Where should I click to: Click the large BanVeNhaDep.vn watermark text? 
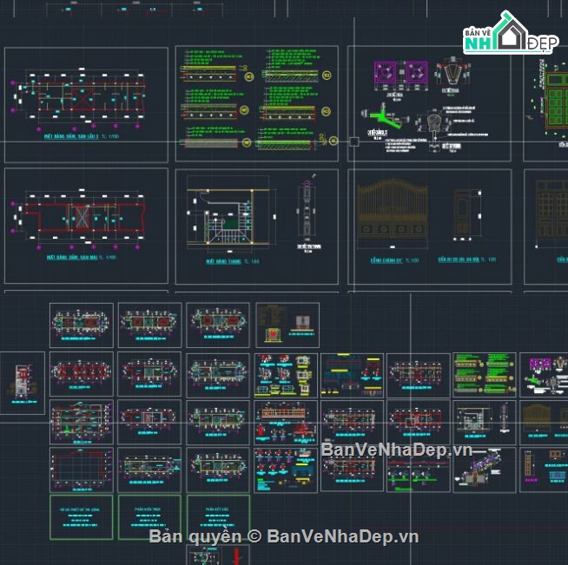pyautogui.click(x=397, y=450)
